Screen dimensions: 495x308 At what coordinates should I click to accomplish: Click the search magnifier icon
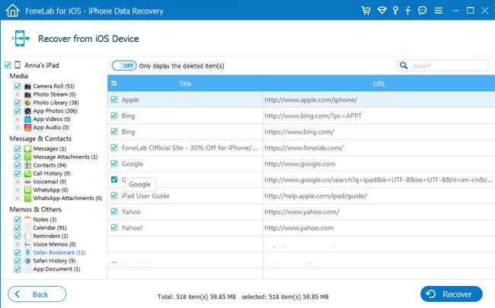pyautogui.click(x=404, y=65)
